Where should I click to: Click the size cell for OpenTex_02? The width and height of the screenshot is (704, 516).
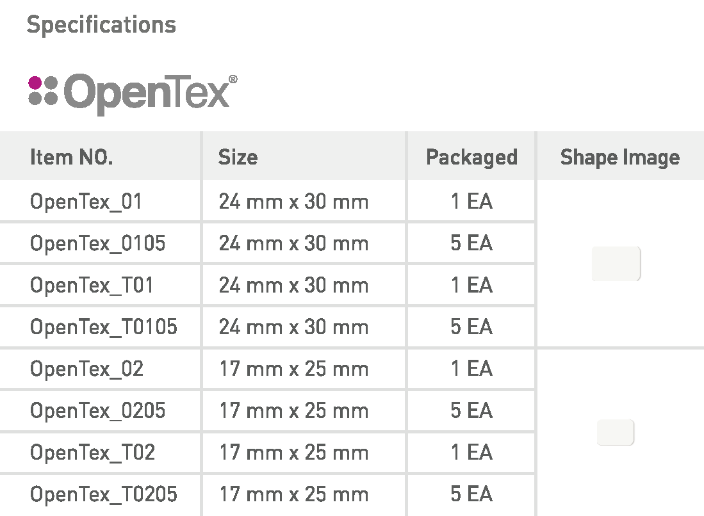[293, 369]
